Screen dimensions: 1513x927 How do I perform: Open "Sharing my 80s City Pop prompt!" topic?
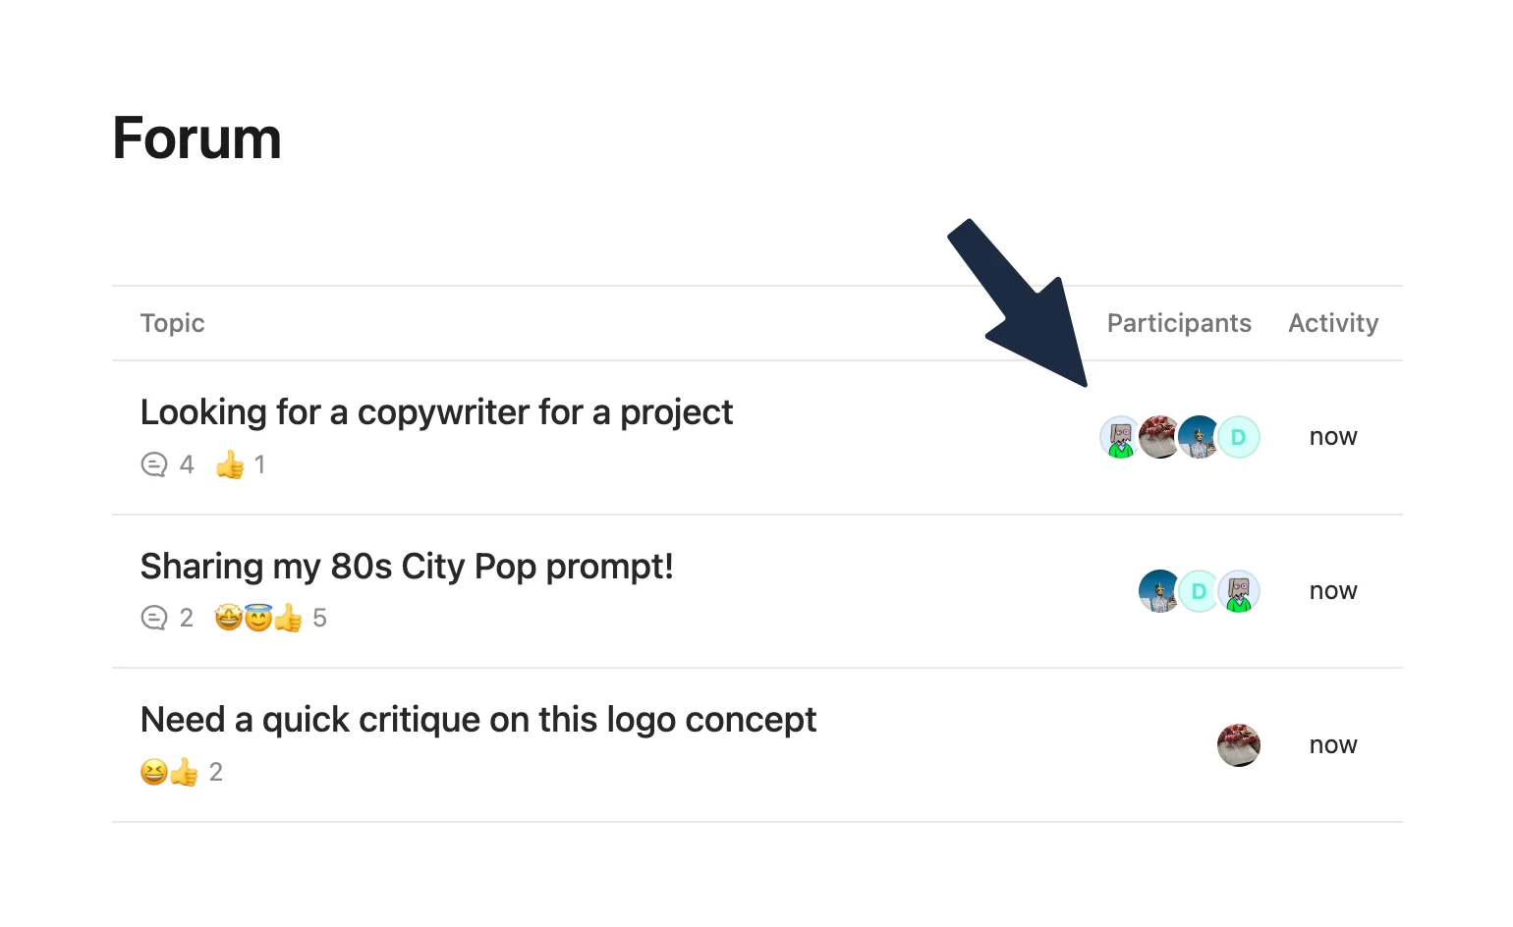[x=407, y=567]
